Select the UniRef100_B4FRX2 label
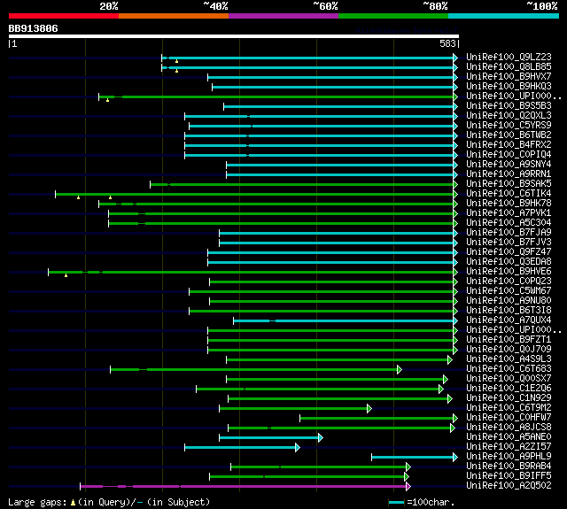 pyautogui.click(x=509, y=144)
